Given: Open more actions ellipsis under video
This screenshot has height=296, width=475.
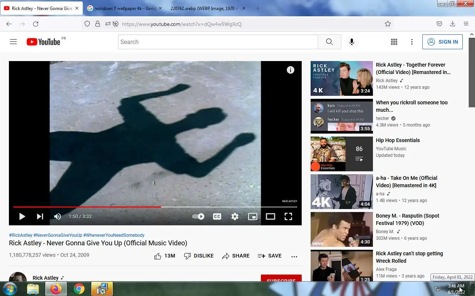Looking at the screenshot, I should point(294,256).
